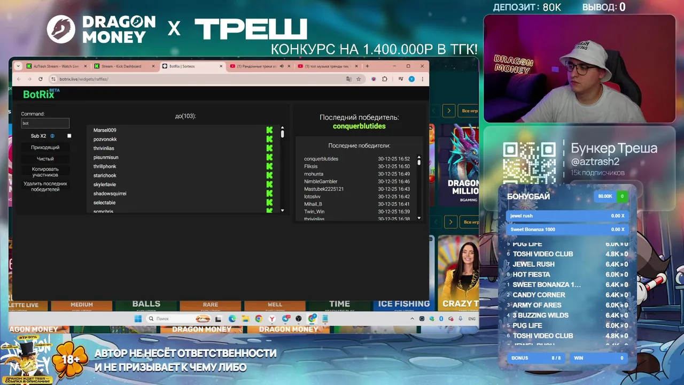The width and height of the screenshot is (684, 385).
Task: Open the tab search dropdown in Chrome
Action: [18, 66]
